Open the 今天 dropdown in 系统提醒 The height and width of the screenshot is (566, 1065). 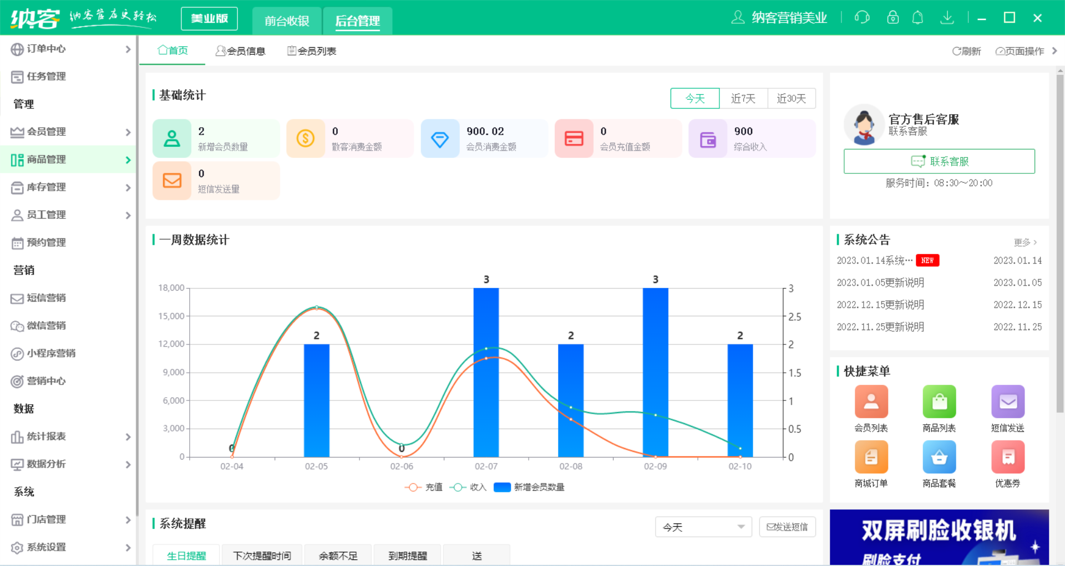pyautogui.click(x=703, y=527)
